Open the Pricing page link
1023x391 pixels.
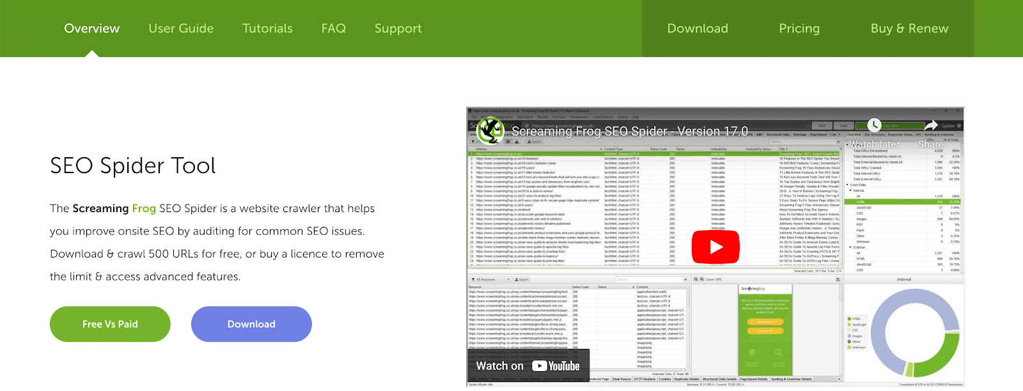click(x=799, y=29)
